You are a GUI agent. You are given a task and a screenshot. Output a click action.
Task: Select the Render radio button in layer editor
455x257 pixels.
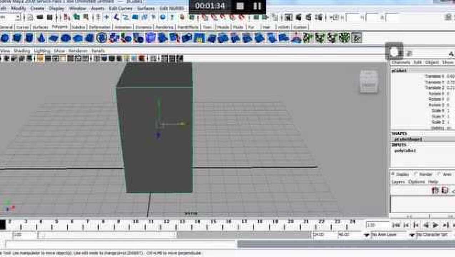point(416,174)
